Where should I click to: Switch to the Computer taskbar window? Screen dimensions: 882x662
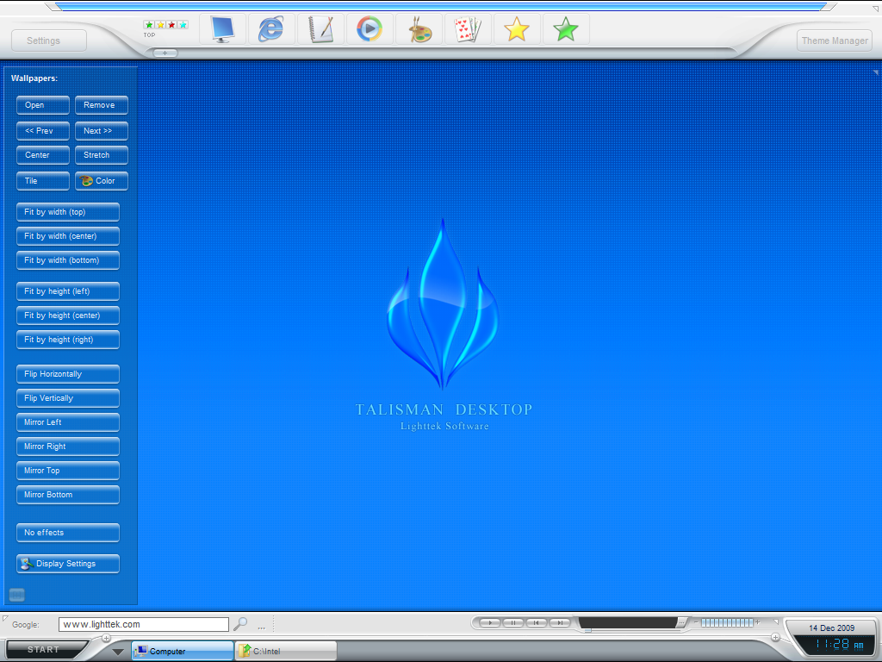182,651
